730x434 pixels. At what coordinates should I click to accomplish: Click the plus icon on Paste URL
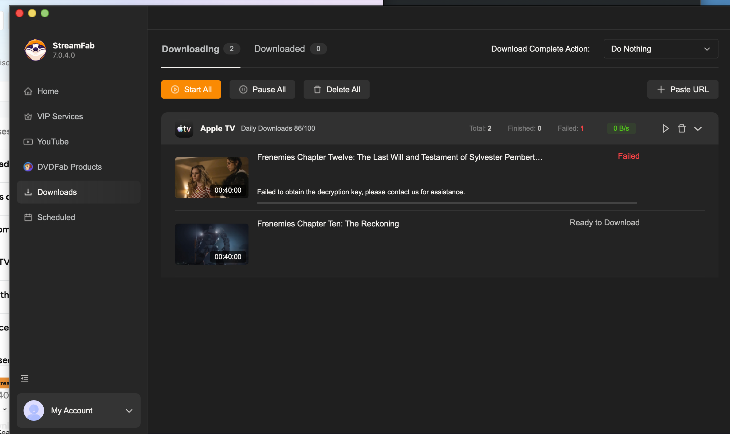pos(661,89)
